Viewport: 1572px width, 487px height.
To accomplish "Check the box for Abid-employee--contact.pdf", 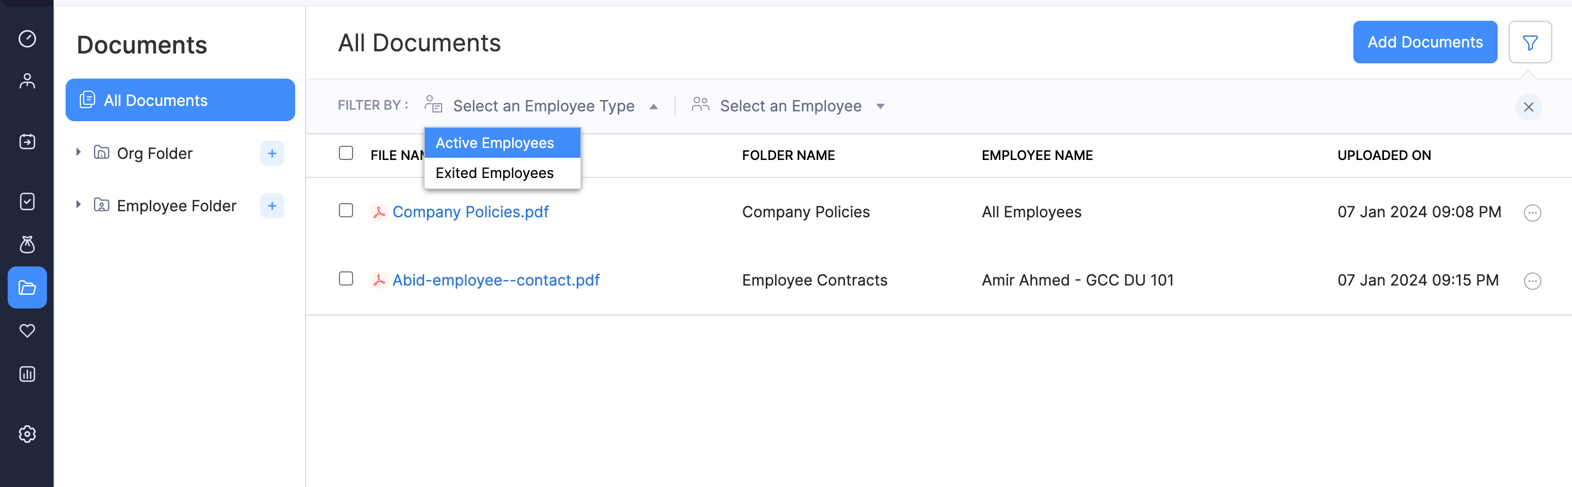I will [x=346, y=279].
